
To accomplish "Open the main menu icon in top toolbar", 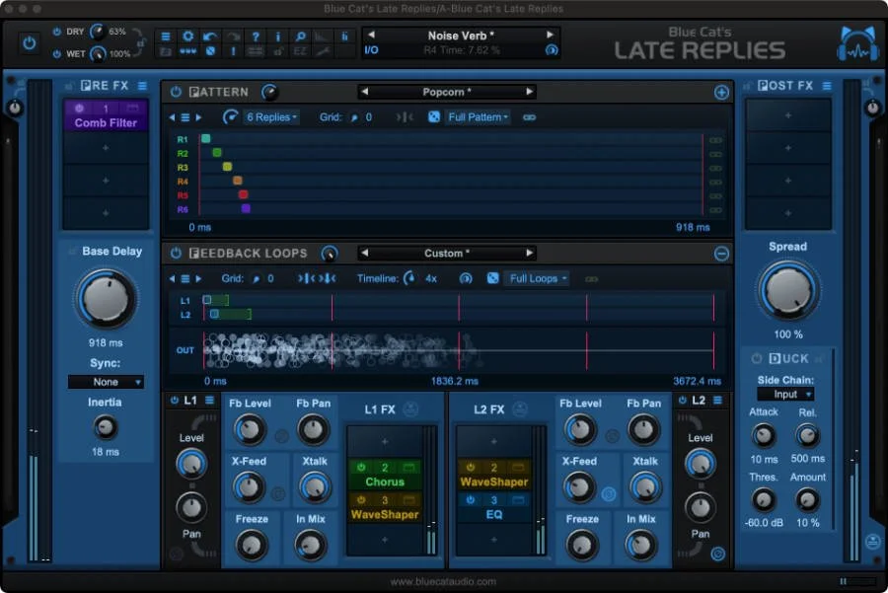I will click(x=166, y=37).
